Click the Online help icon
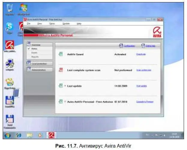 (143, 46)
